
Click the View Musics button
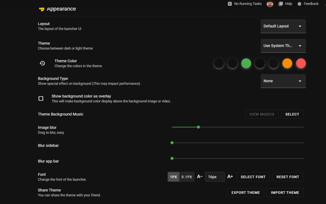point(262,114)
